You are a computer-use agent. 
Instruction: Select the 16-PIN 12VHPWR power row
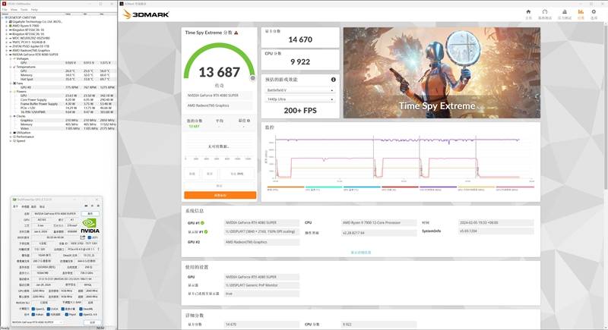[59, 112]
